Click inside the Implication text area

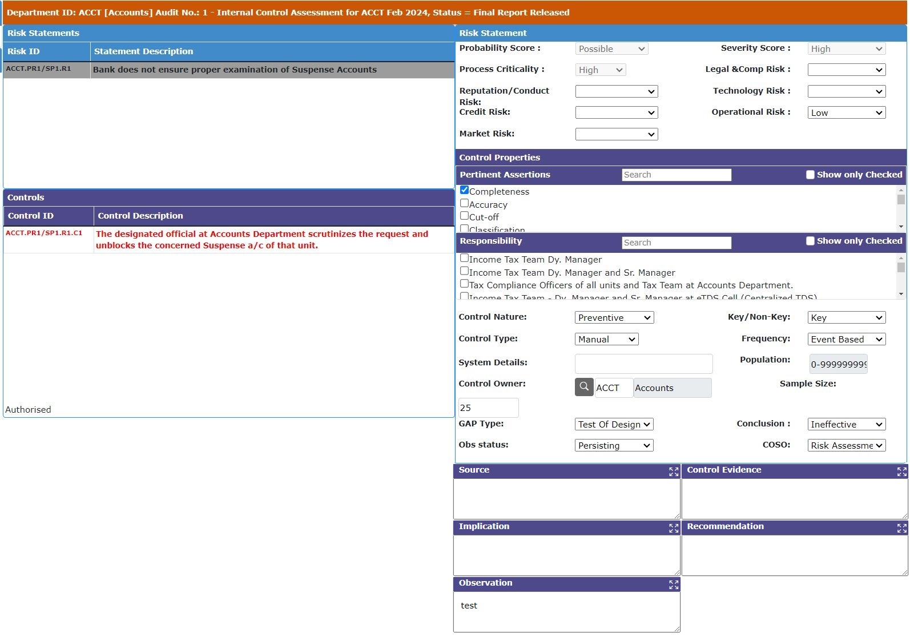click(567, 555)
